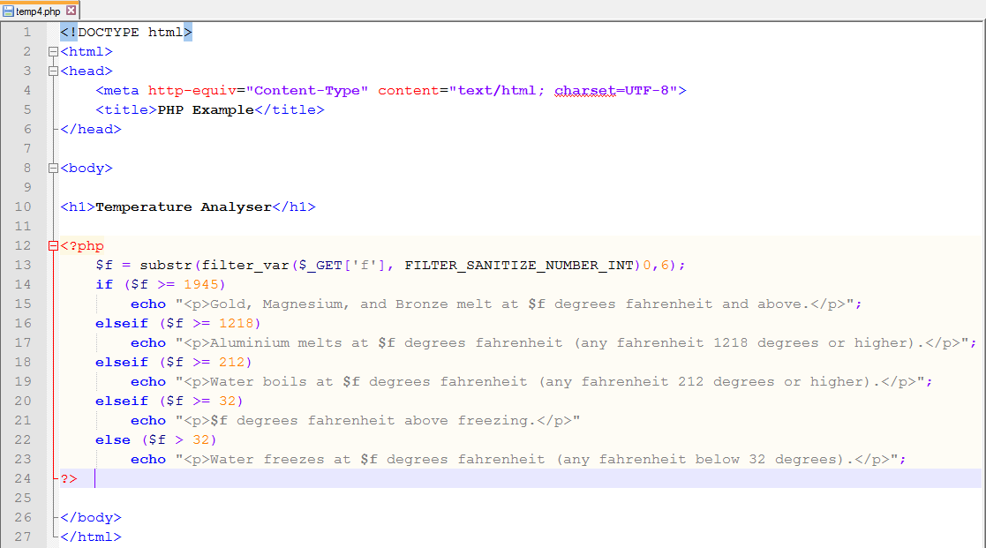This screenshot has width=986, height=548.
Task: Click the save icon on temp4.php tab
Action: pyautogui.click(x=8, y=11)
